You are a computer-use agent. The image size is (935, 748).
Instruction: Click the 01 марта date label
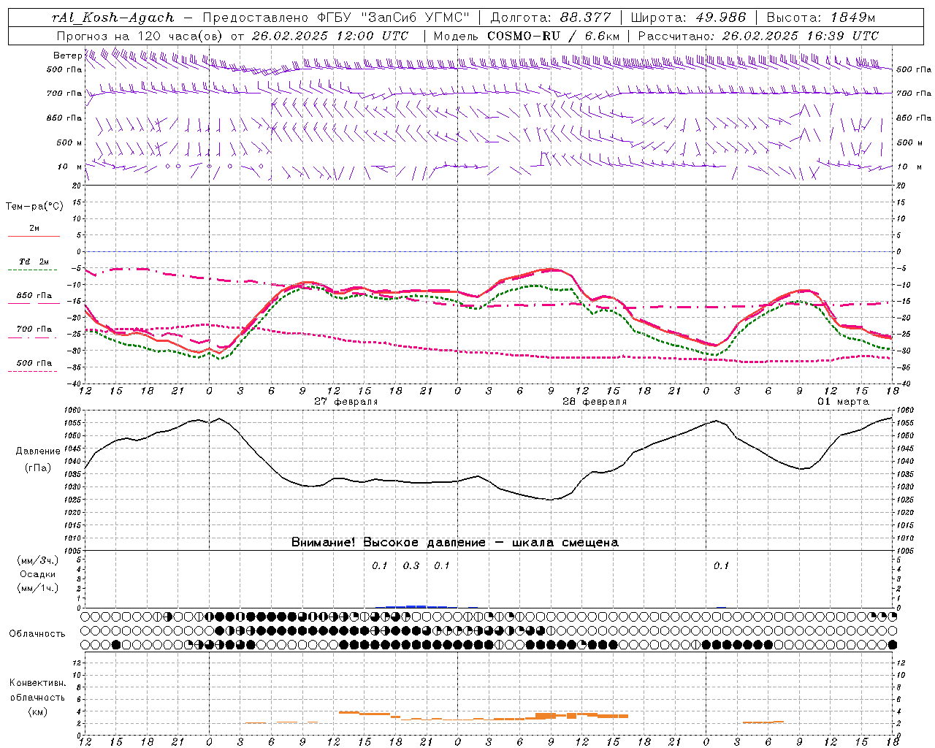click(x=843, y=402)
